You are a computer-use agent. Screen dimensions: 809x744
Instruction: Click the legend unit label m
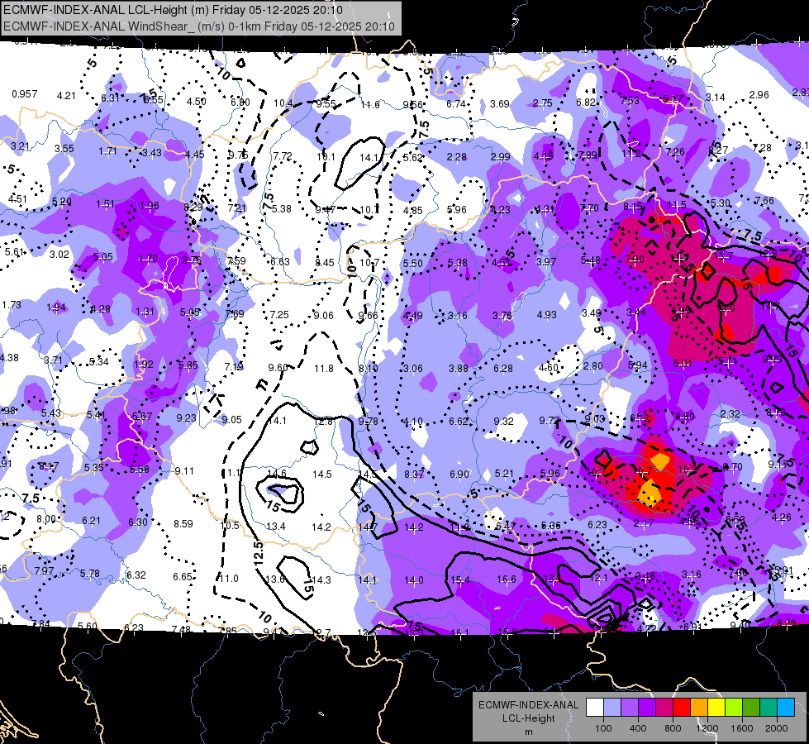(528, 732)
